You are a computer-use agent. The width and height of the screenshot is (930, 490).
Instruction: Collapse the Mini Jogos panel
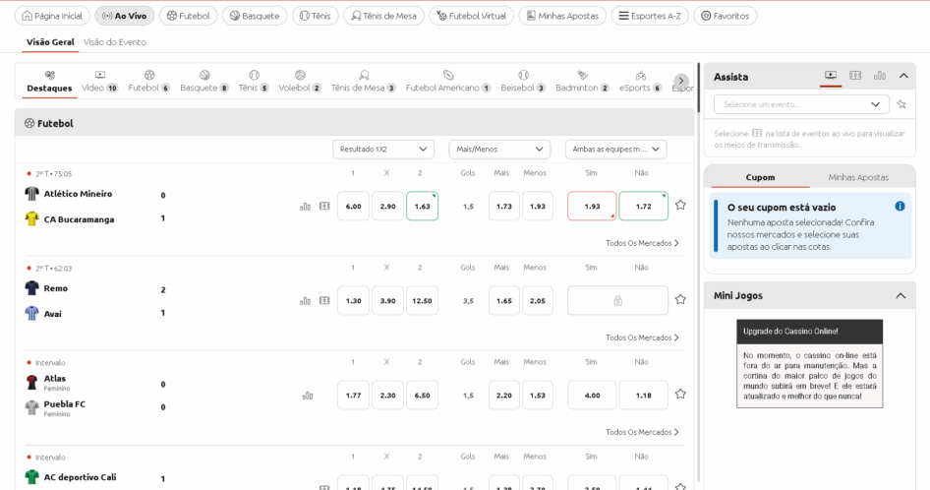tap(901, 295)
